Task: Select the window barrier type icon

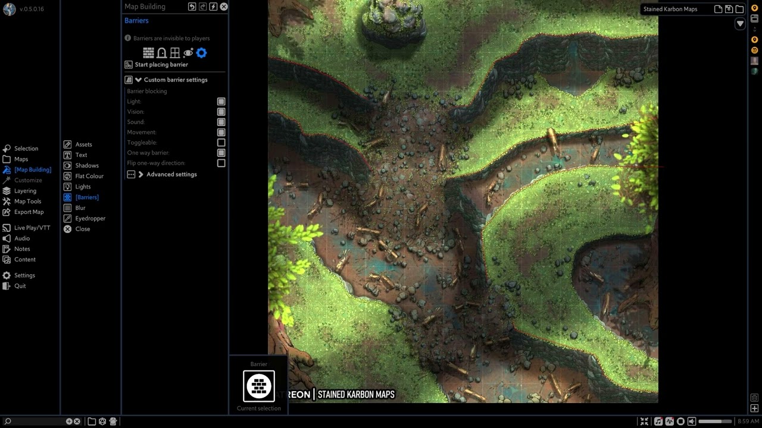Action: point(175,53)
